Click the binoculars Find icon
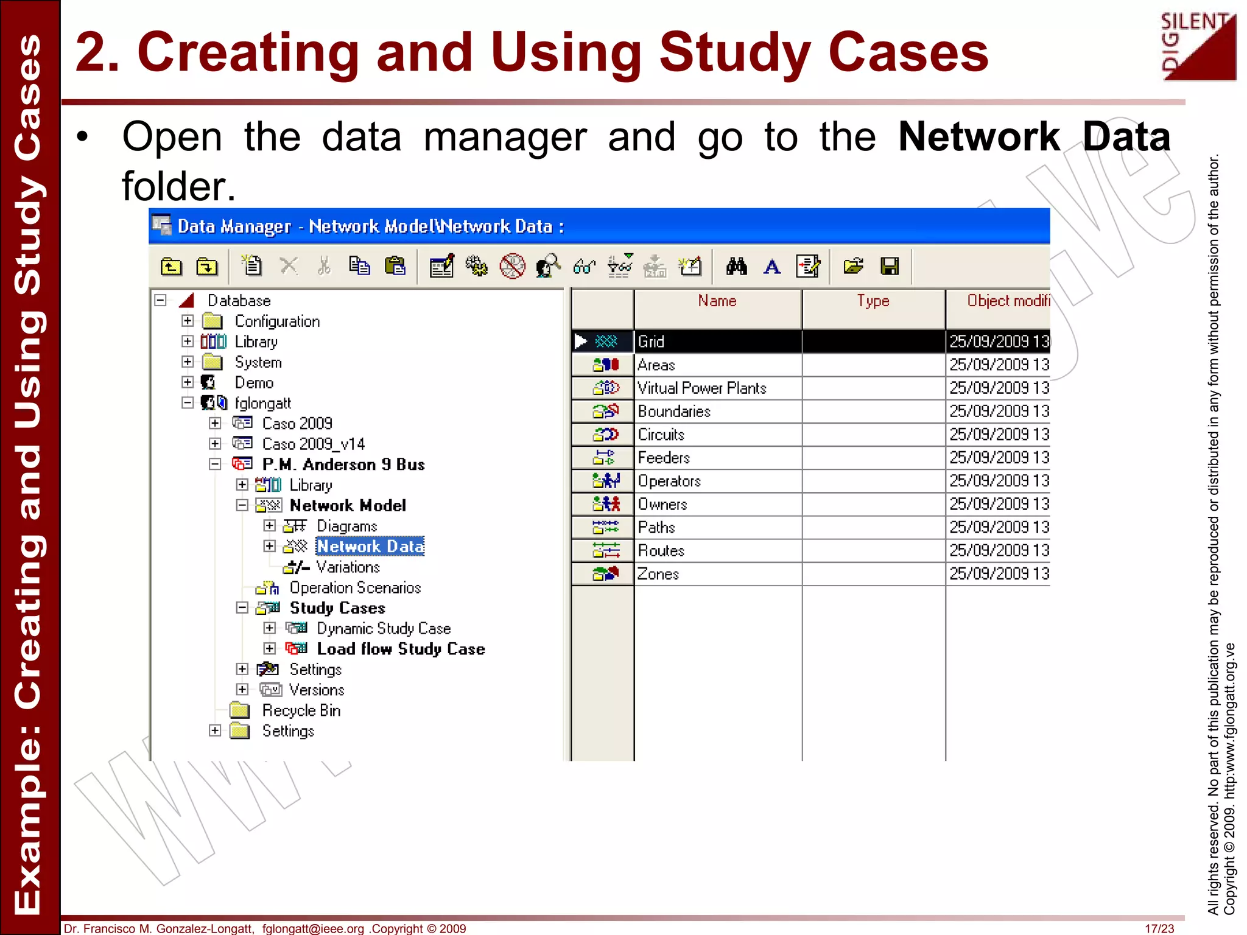The height and width of the screenshot is (935, 1247). click(x=736, y=266)
